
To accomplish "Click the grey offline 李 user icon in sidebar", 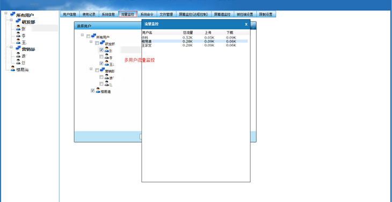I will (x=18, y=35).
